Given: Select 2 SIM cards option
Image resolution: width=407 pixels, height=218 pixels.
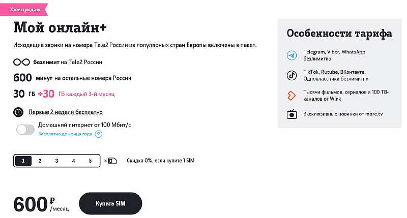Looking at the screenshot, I should pyautogui.click(x=40, y=161).
